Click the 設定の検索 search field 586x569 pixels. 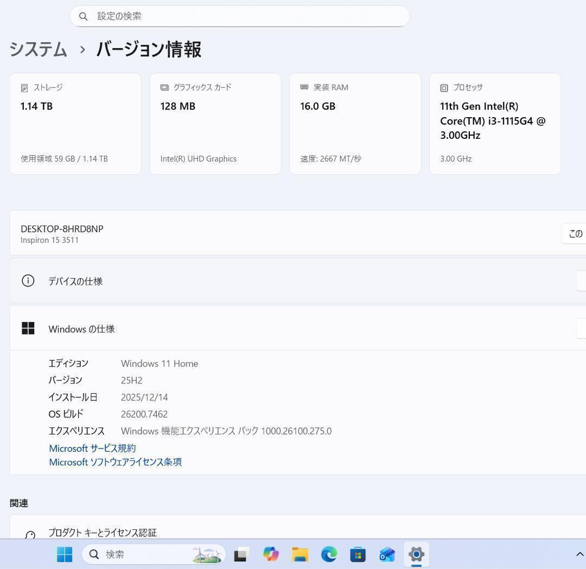(x=239, y=16)
